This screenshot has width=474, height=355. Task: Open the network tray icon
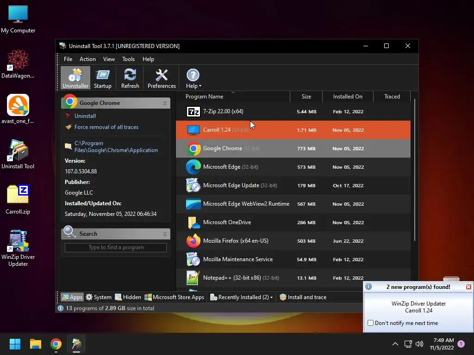coord(408,344)
